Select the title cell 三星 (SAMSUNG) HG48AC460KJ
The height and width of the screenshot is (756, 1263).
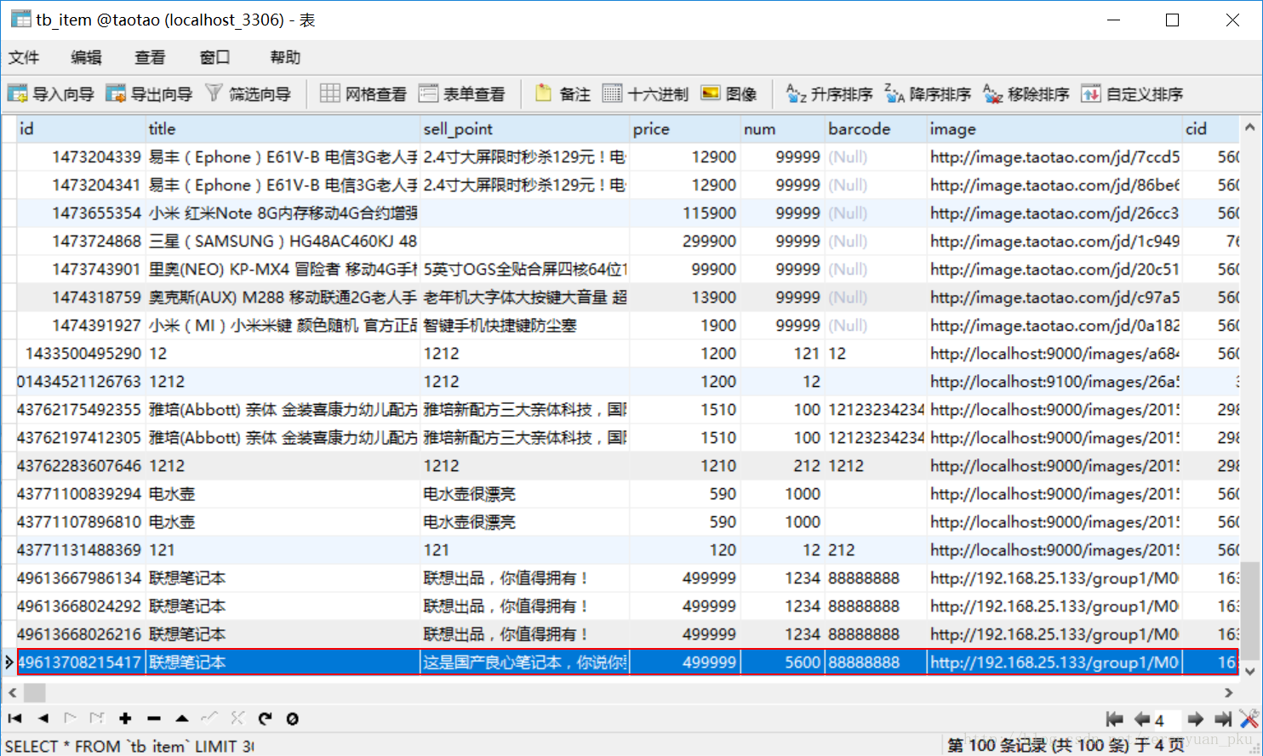[283, 241]
